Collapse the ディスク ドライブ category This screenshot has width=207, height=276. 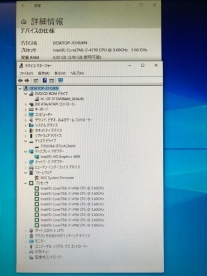[25, 141]
